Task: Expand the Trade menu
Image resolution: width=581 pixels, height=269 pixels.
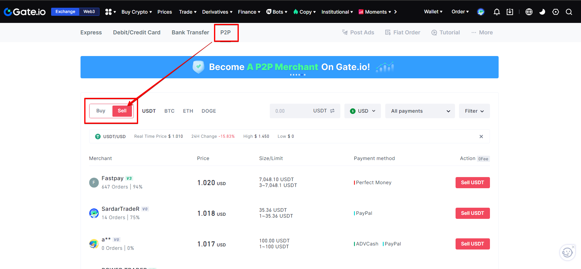Action: 188,12
